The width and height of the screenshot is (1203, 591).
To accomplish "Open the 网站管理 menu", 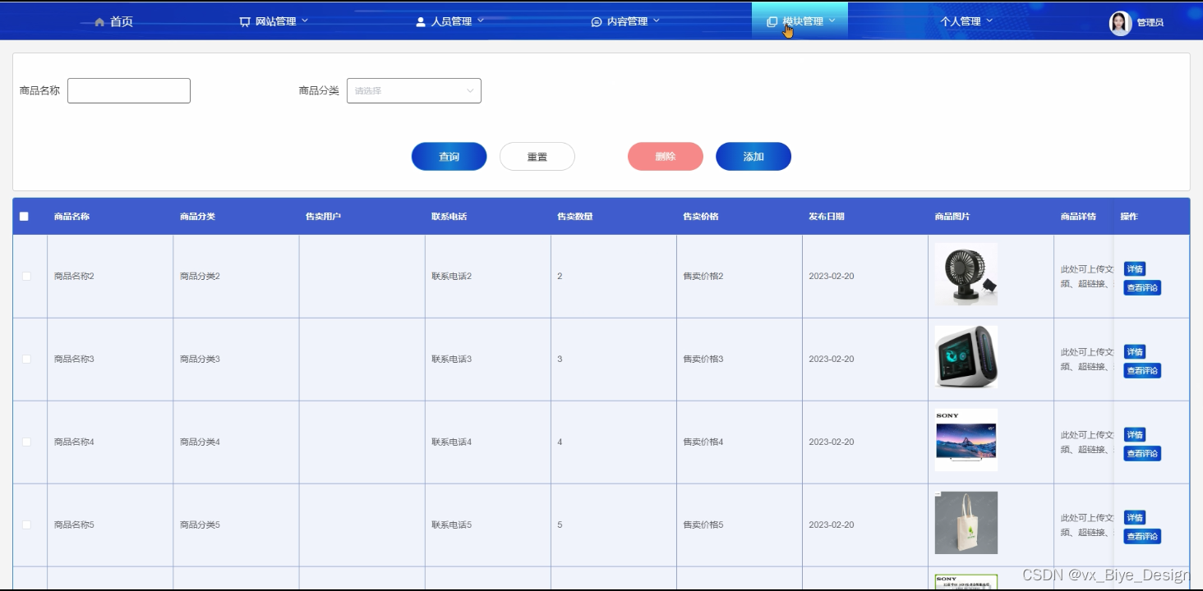I will [274, 22].
